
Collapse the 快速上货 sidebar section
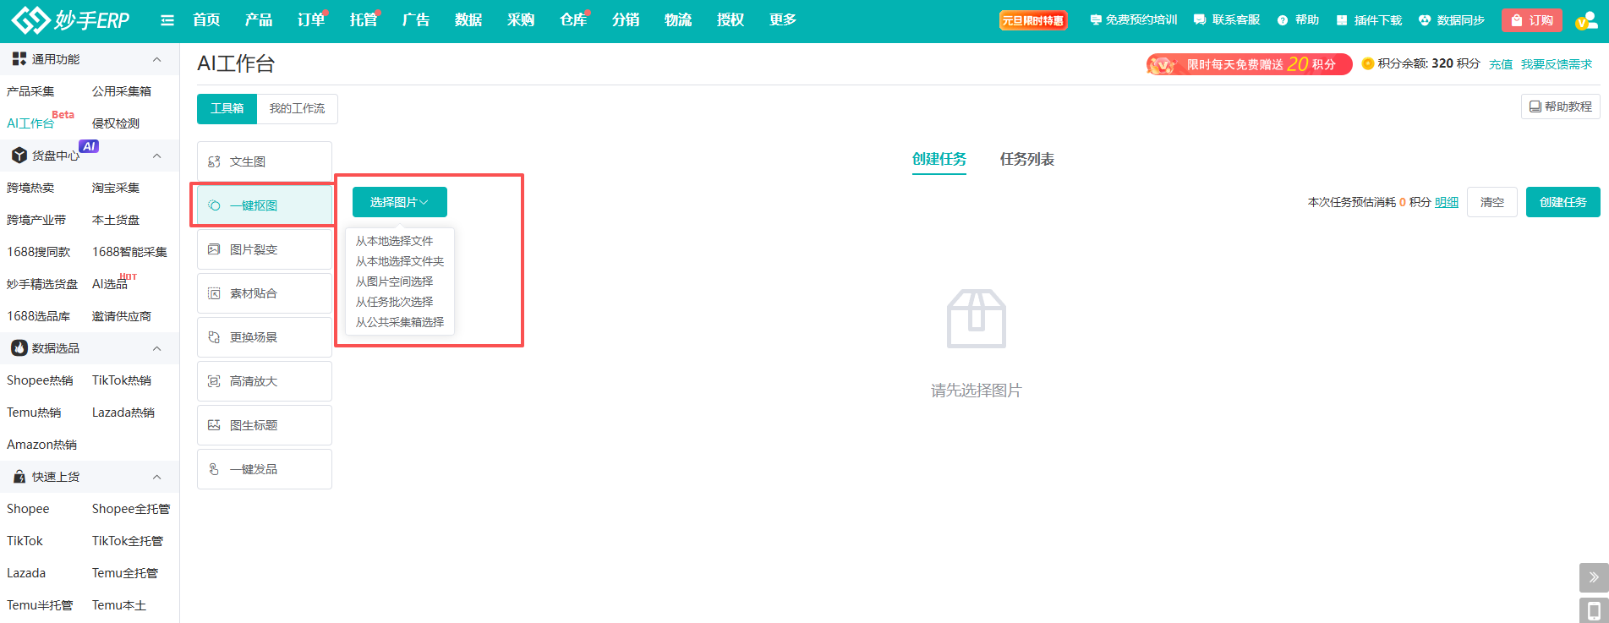[156, 477]
